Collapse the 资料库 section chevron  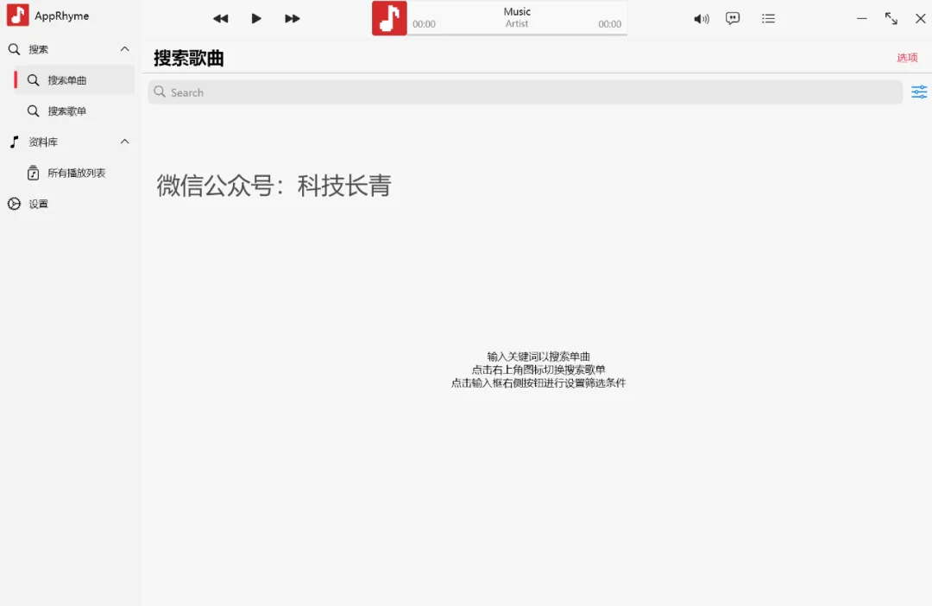click(x=124, y=142)
